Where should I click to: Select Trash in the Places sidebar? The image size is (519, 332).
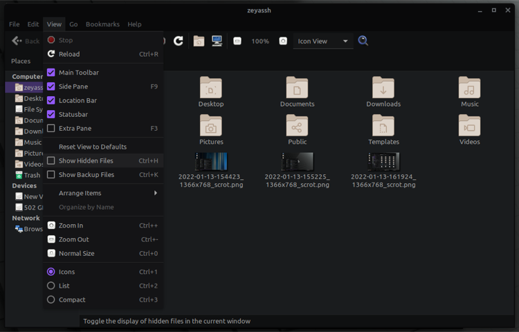coord(31,175)
